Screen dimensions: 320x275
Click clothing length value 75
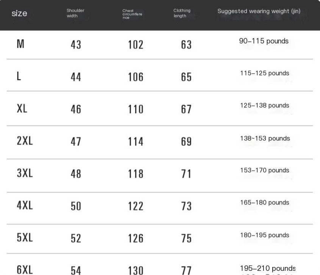click(186, 238)
